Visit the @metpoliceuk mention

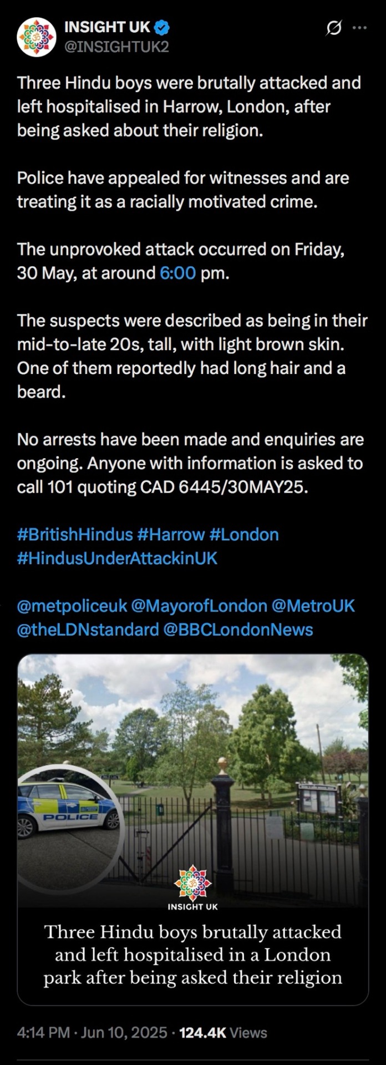(72, 606)
